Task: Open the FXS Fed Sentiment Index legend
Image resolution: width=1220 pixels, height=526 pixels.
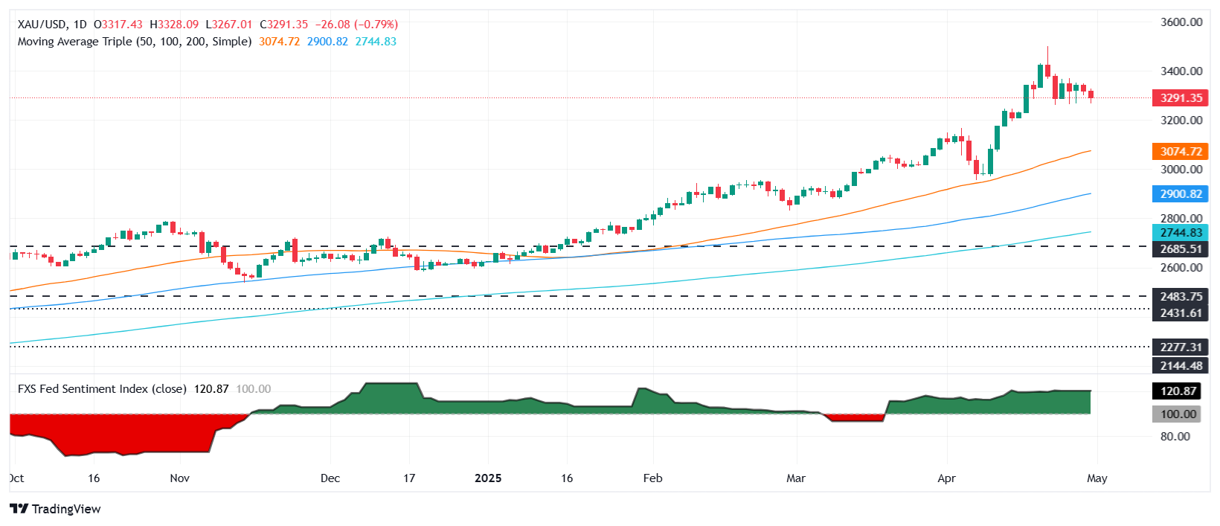Action: tap(102, 389)
